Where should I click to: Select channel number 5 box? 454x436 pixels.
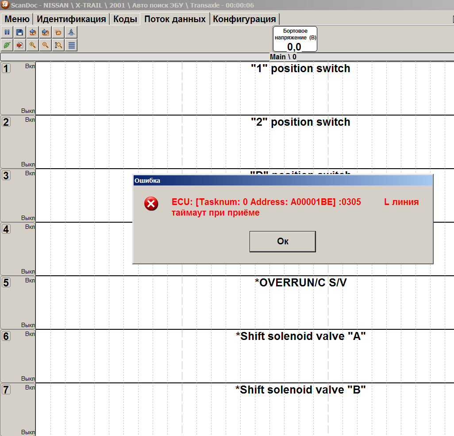6,283
